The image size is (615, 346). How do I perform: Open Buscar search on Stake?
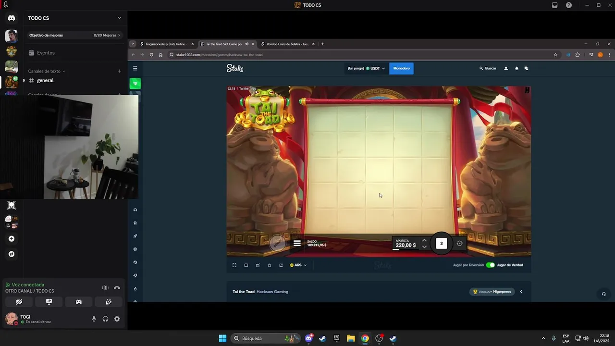tap(488, 68)
